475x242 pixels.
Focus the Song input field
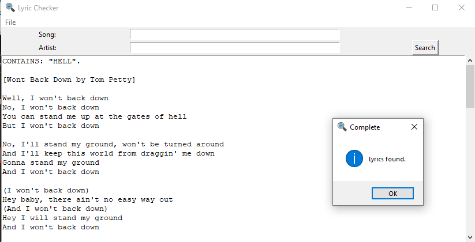(235, 34)
